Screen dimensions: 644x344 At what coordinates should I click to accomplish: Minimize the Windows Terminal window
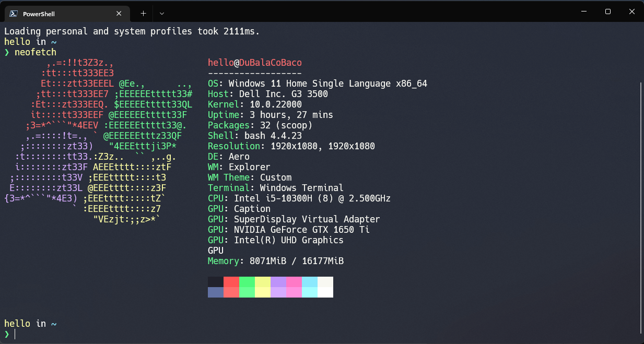[583, 11]
